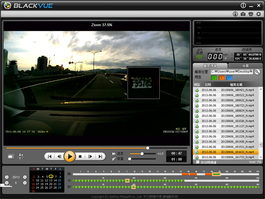Toggle the orange E event filter
This screenshot has width=265, height=199.
pyautogui.click(x=222, y=78)
